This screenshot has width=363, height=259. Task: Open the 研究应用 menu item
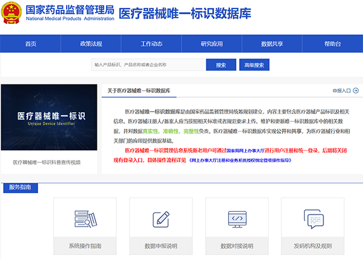click(212, 43)
